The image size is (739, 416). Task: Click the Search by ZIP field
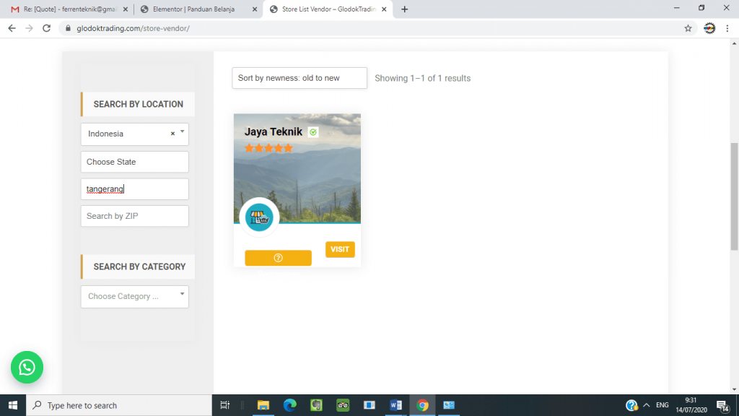[x=134, y=216]
